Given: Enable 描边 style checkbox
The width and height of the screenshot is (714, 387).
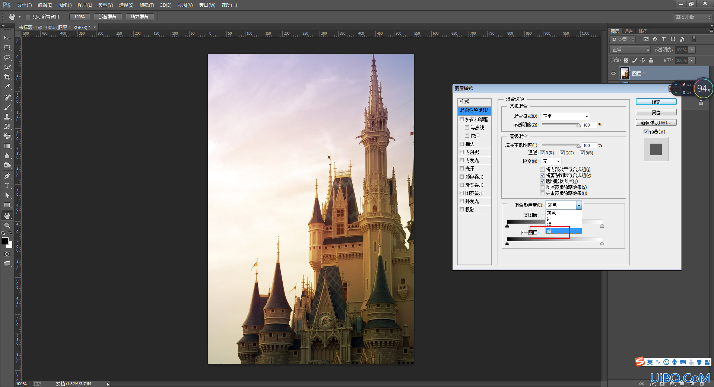Looking at the screenshot, I should (x=462, y=144).
